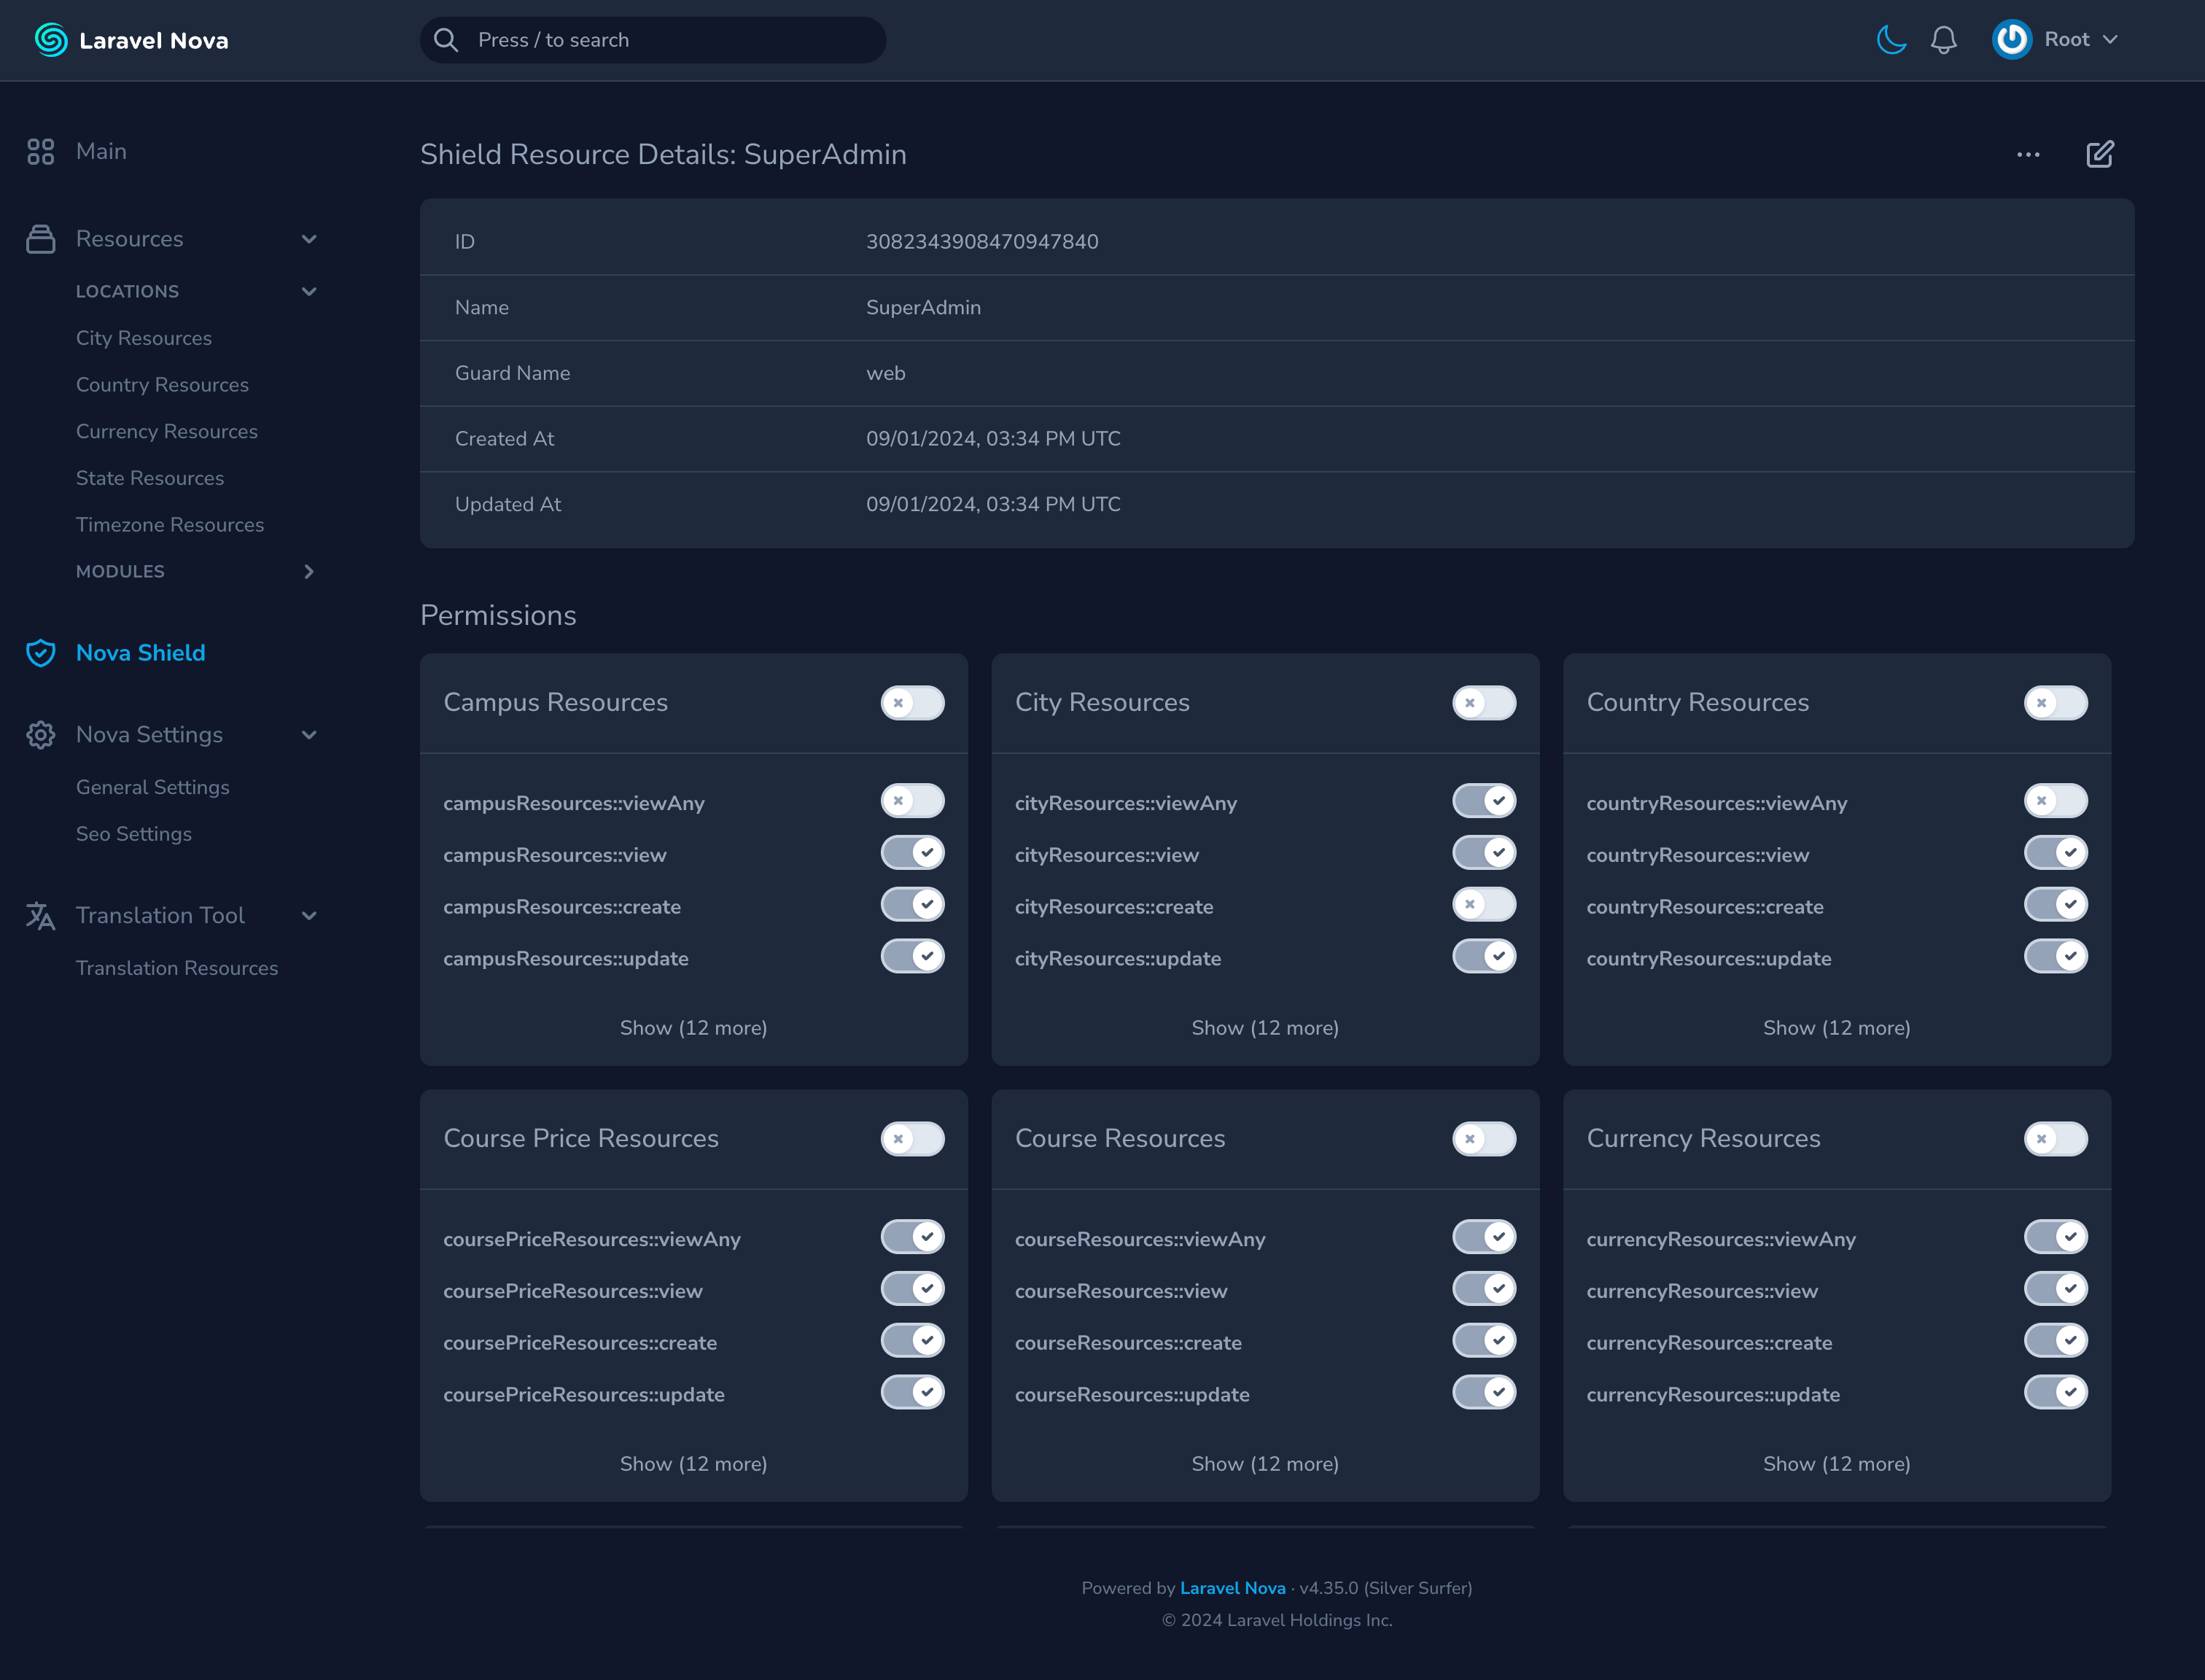Open the three-dots actions menu

(2028, 154)
